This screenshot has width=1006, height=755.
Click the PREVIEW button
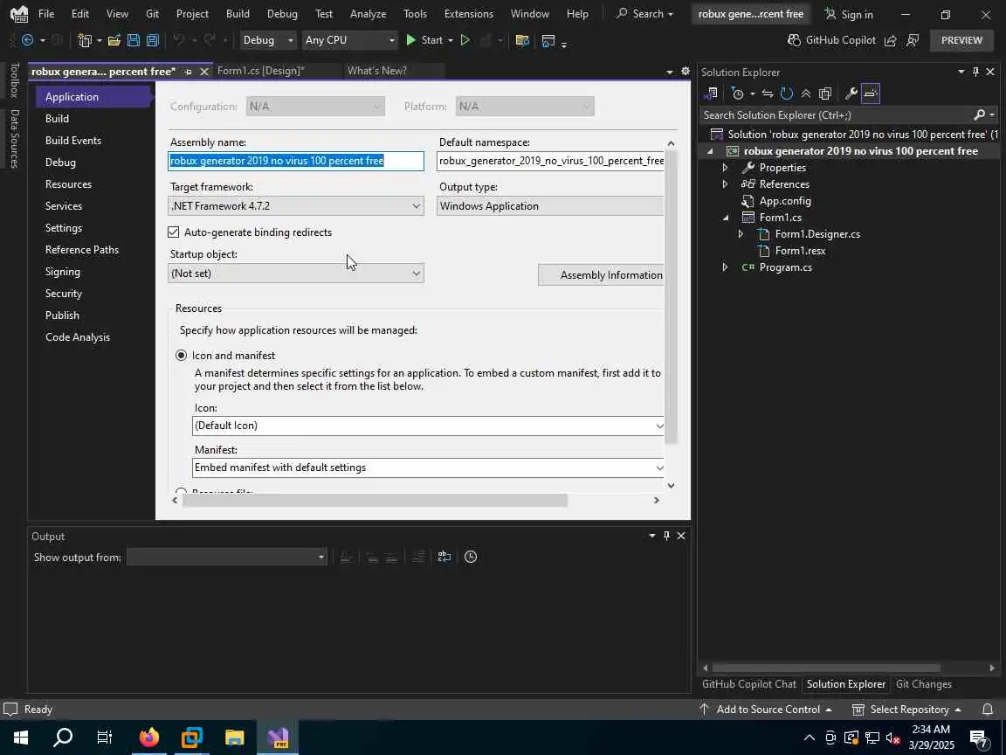pyautogui.click(x=961, y=40)
